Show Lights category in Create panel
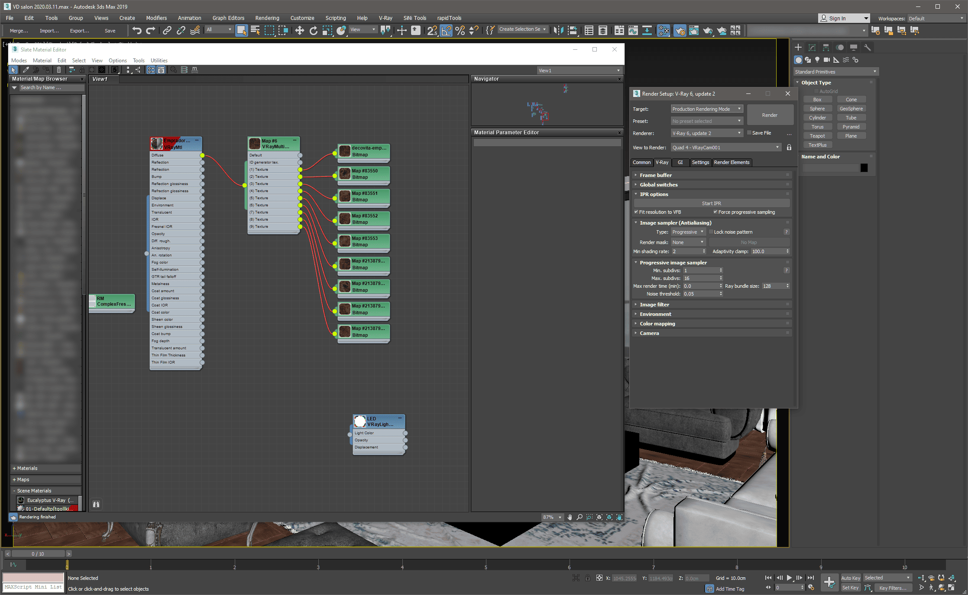The height and width of the screenshot is (595, 968). pos(817,60)
